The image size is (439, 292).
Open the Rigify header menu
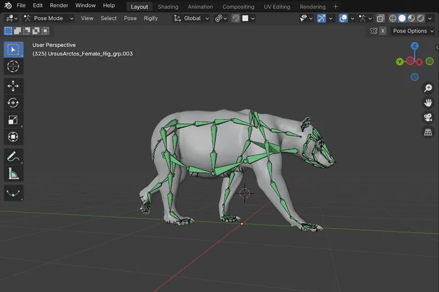click(150, 18)
